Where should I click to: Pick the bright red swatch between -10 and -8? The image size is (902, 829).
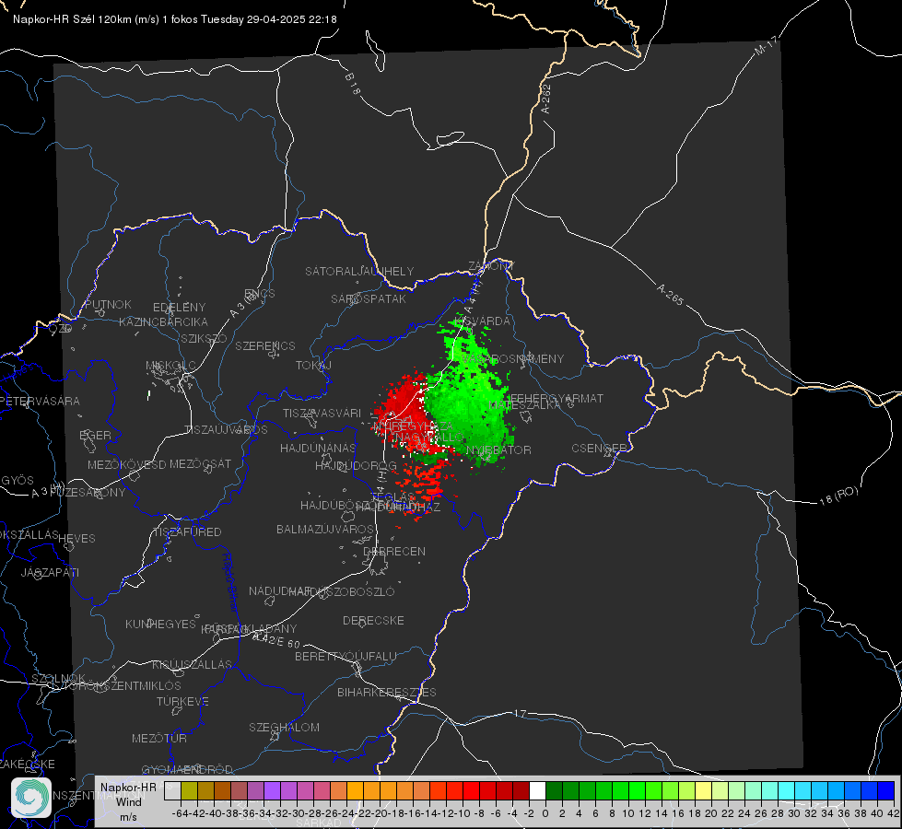[471, 790]
